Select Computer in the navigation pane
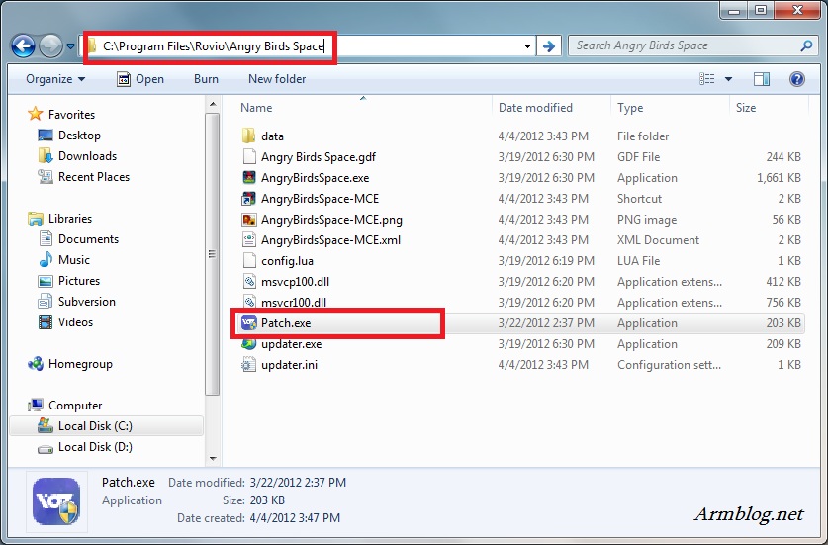This screenshot has height=545, width=828. pyautogui.click(x=75, y=406)
